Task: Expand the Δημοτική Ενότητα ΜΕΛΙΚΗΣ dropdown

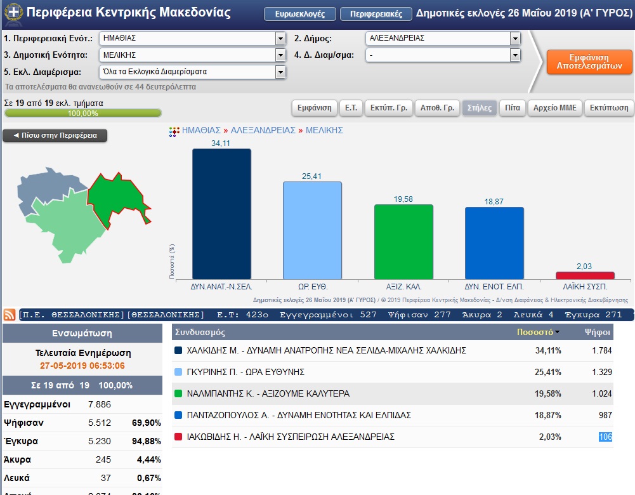Action: click(x=280, y=55)
